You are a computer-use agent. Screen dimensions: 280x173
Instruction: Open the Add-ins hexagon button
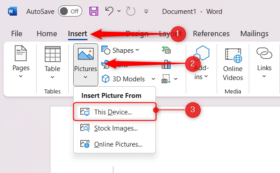201,63
